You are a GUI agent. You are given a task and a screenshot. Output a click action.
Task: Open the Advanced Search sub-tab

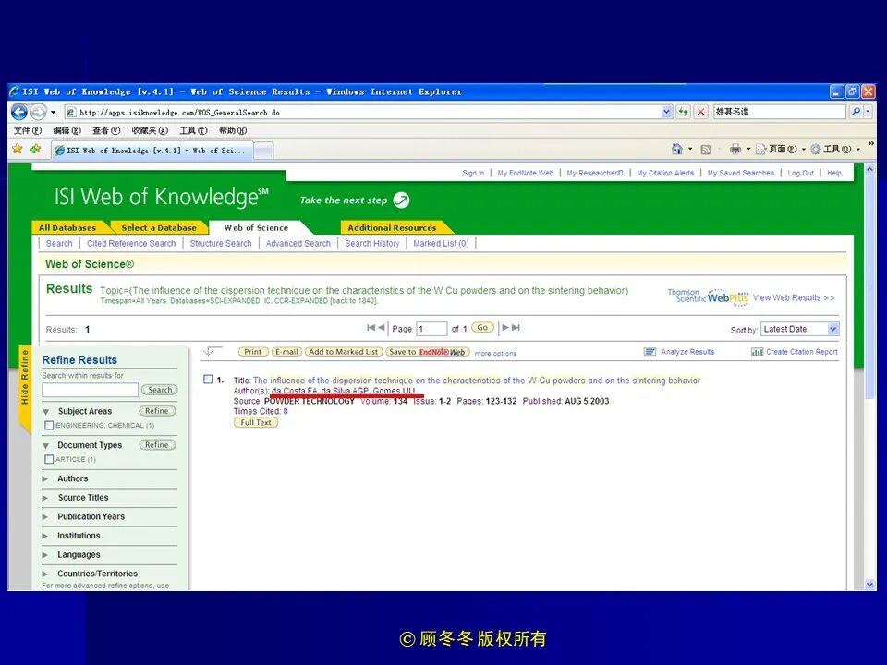click(298, 243)
